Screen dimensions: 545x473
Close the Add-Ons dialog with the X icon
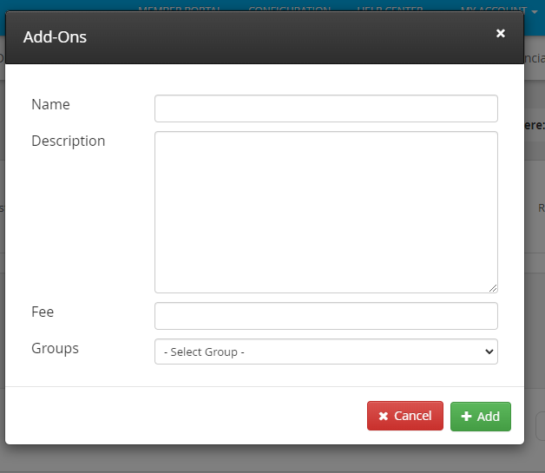coord(500,33)
